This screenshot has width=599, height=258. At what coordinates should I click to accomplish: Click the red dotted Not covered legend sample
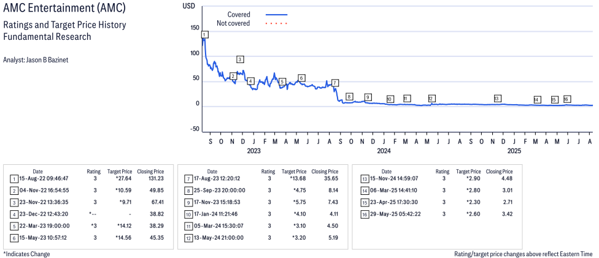[276, 24]
